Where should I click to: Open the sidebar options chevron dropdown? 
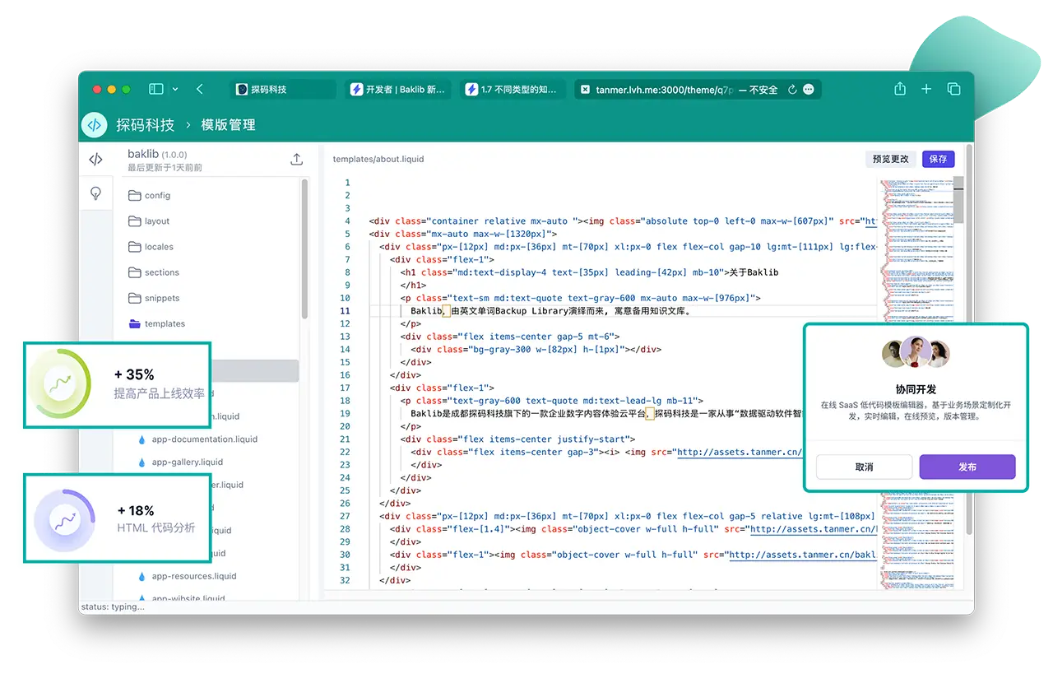point(175,89)
